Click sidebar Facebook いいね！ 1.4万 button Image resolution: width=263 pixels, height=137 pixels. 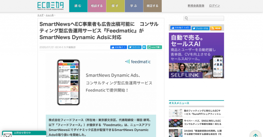tap(180, 28)
